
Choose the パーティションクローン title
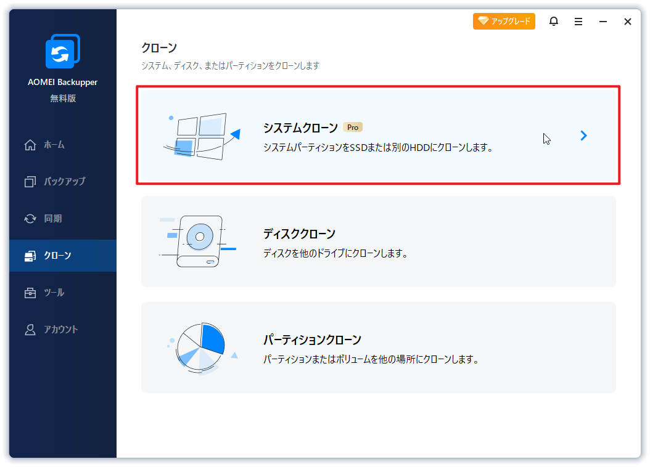[x=313, y=340]
